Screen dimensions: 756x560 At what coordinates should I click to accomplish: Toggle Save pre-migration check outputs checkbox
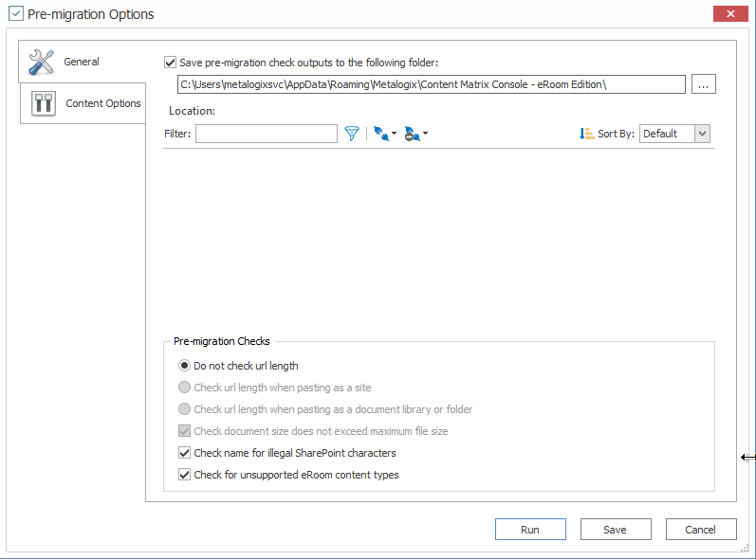point(170,63)
